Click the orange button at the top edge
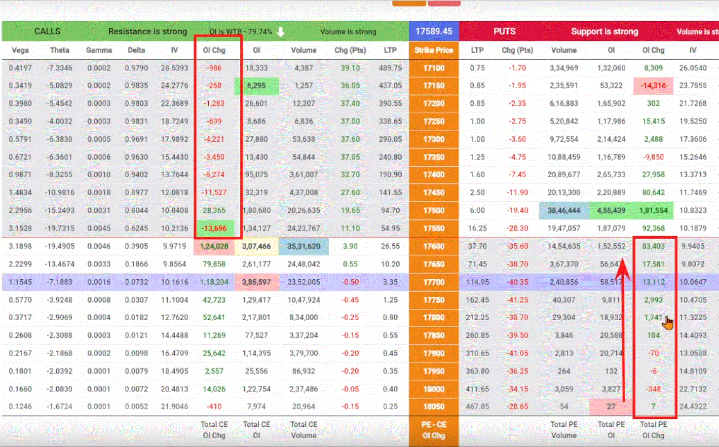This screenshot has width=719, height=447. pyautogui.click(x=409, y=3)
